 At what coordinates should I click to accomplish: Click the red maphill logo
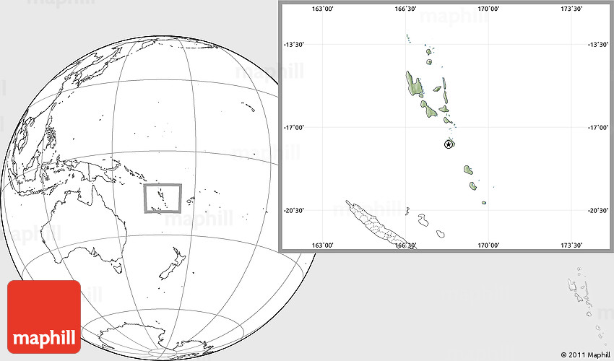click(44, 317)
